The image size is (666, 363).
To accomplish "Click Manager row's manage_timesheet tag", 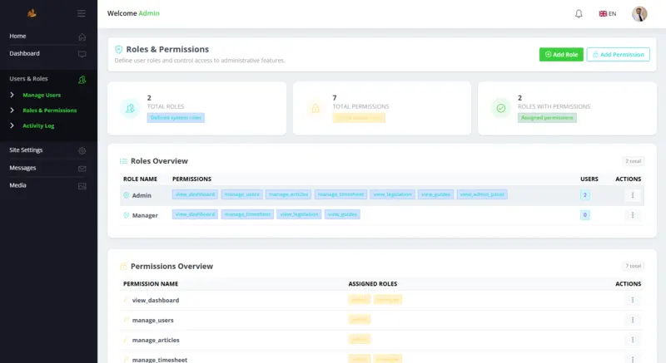I will pyautogui.click(x=247, y=214).
